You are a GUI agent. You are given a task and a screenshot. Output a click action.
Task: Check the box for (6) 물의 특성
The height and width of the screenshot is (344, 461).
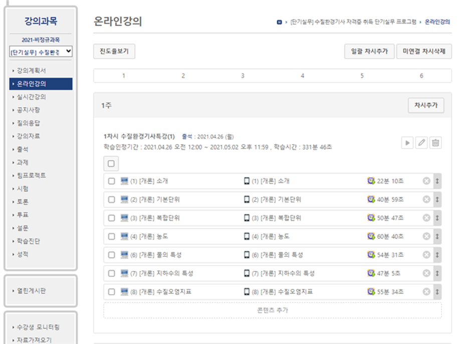tap(111, 255)
